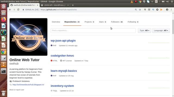This screenshot has height=97, width=174.
Task: Click the orange play extension icon
Action: click(x=161, y=10)
